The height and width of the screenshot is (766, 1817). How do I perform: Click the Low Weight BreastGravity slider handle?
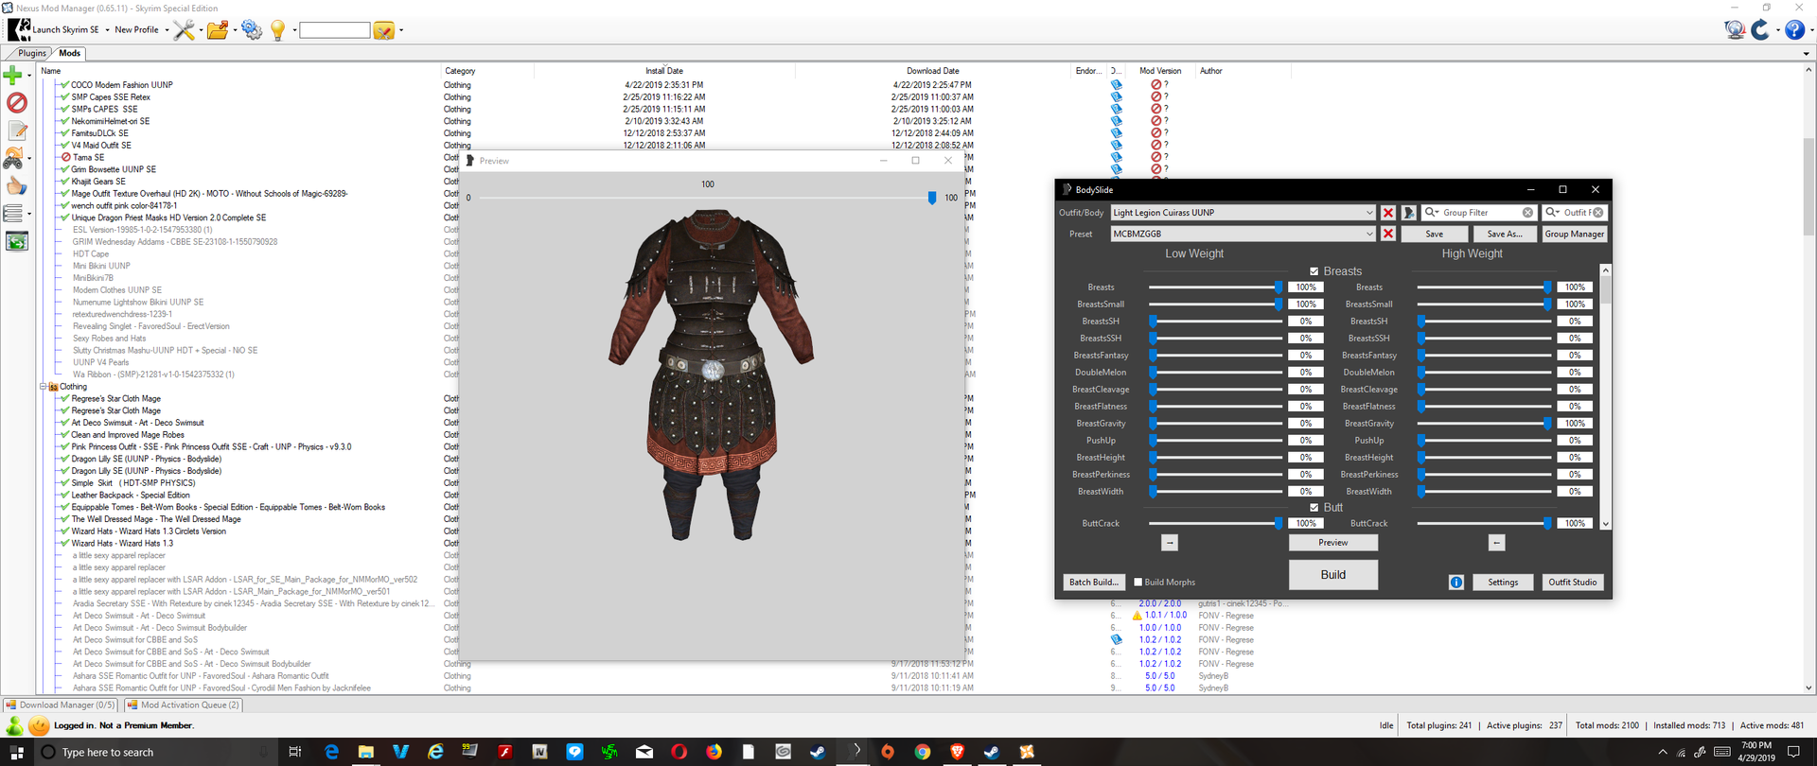coord(1154,424)
